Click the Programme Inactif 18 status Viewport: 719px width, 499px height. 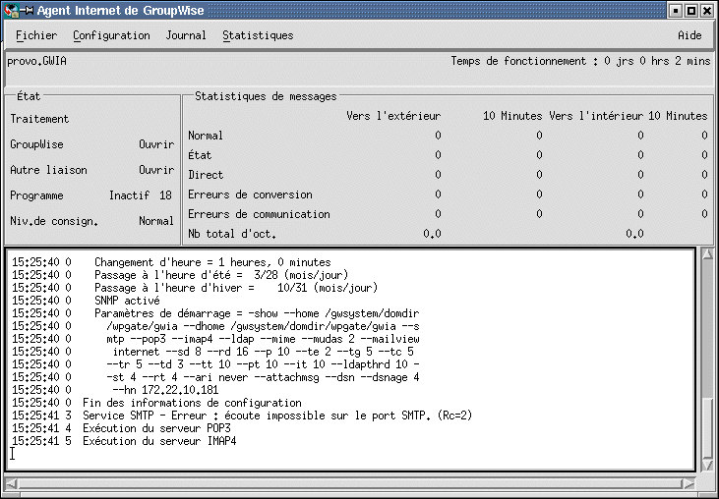click(141, 195)
